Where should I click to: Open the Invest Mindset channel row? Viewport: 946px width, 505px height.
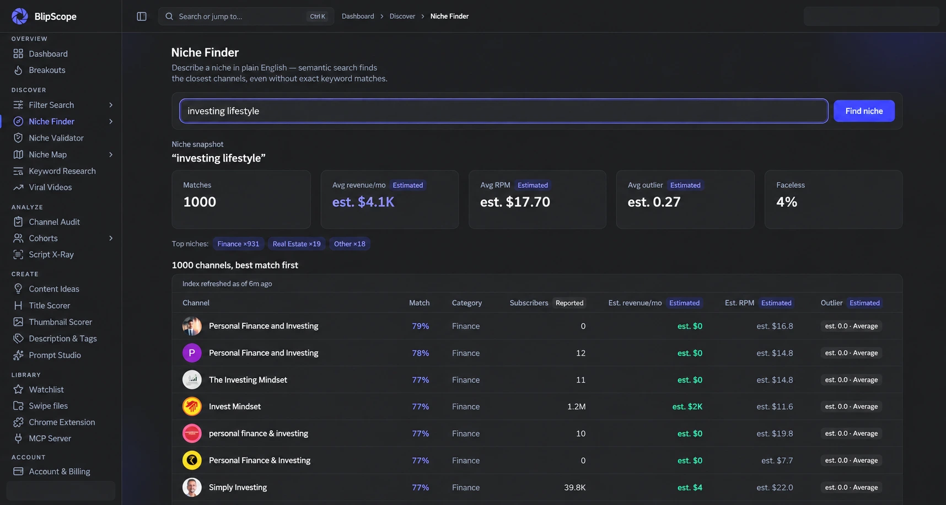click(x=536, y=406)
